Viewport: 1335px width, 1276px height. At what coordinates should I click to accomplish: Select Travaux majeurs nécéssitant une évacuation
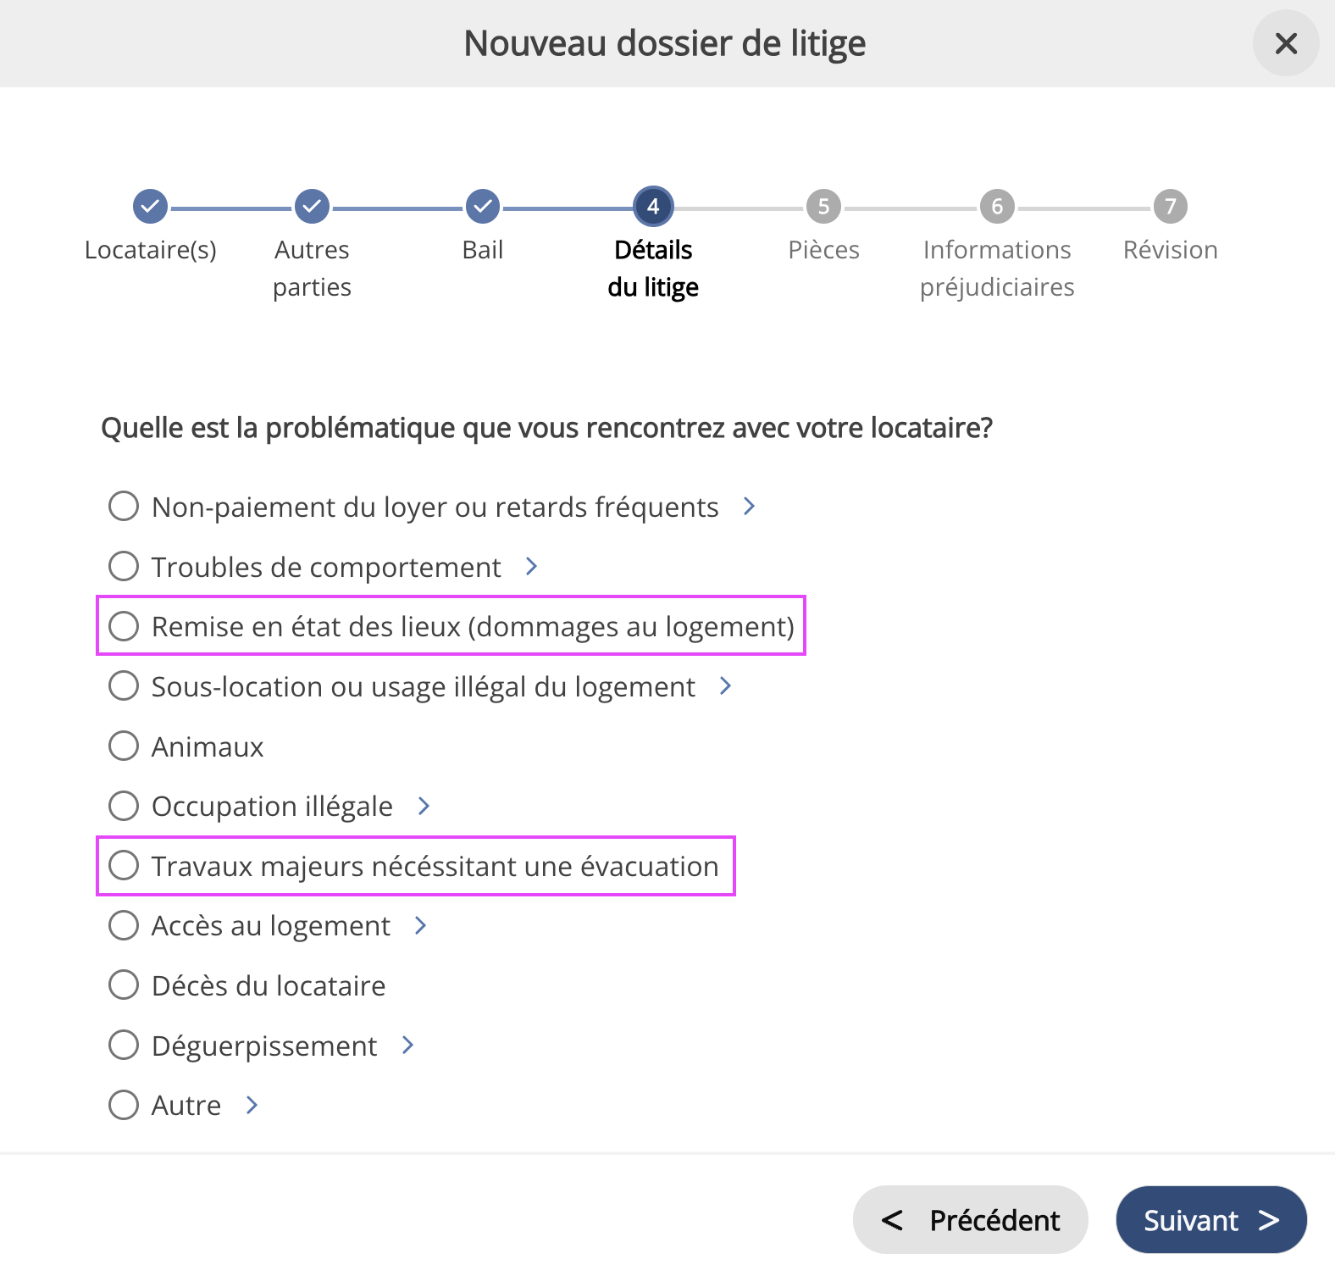coord(124,865)
